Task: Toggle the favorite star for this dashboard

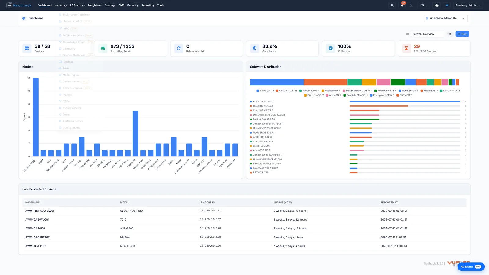Action: (450, 34)
